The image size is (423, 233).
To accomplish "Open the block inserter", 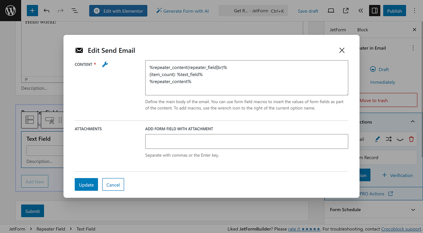I will (x=32, y=11).
